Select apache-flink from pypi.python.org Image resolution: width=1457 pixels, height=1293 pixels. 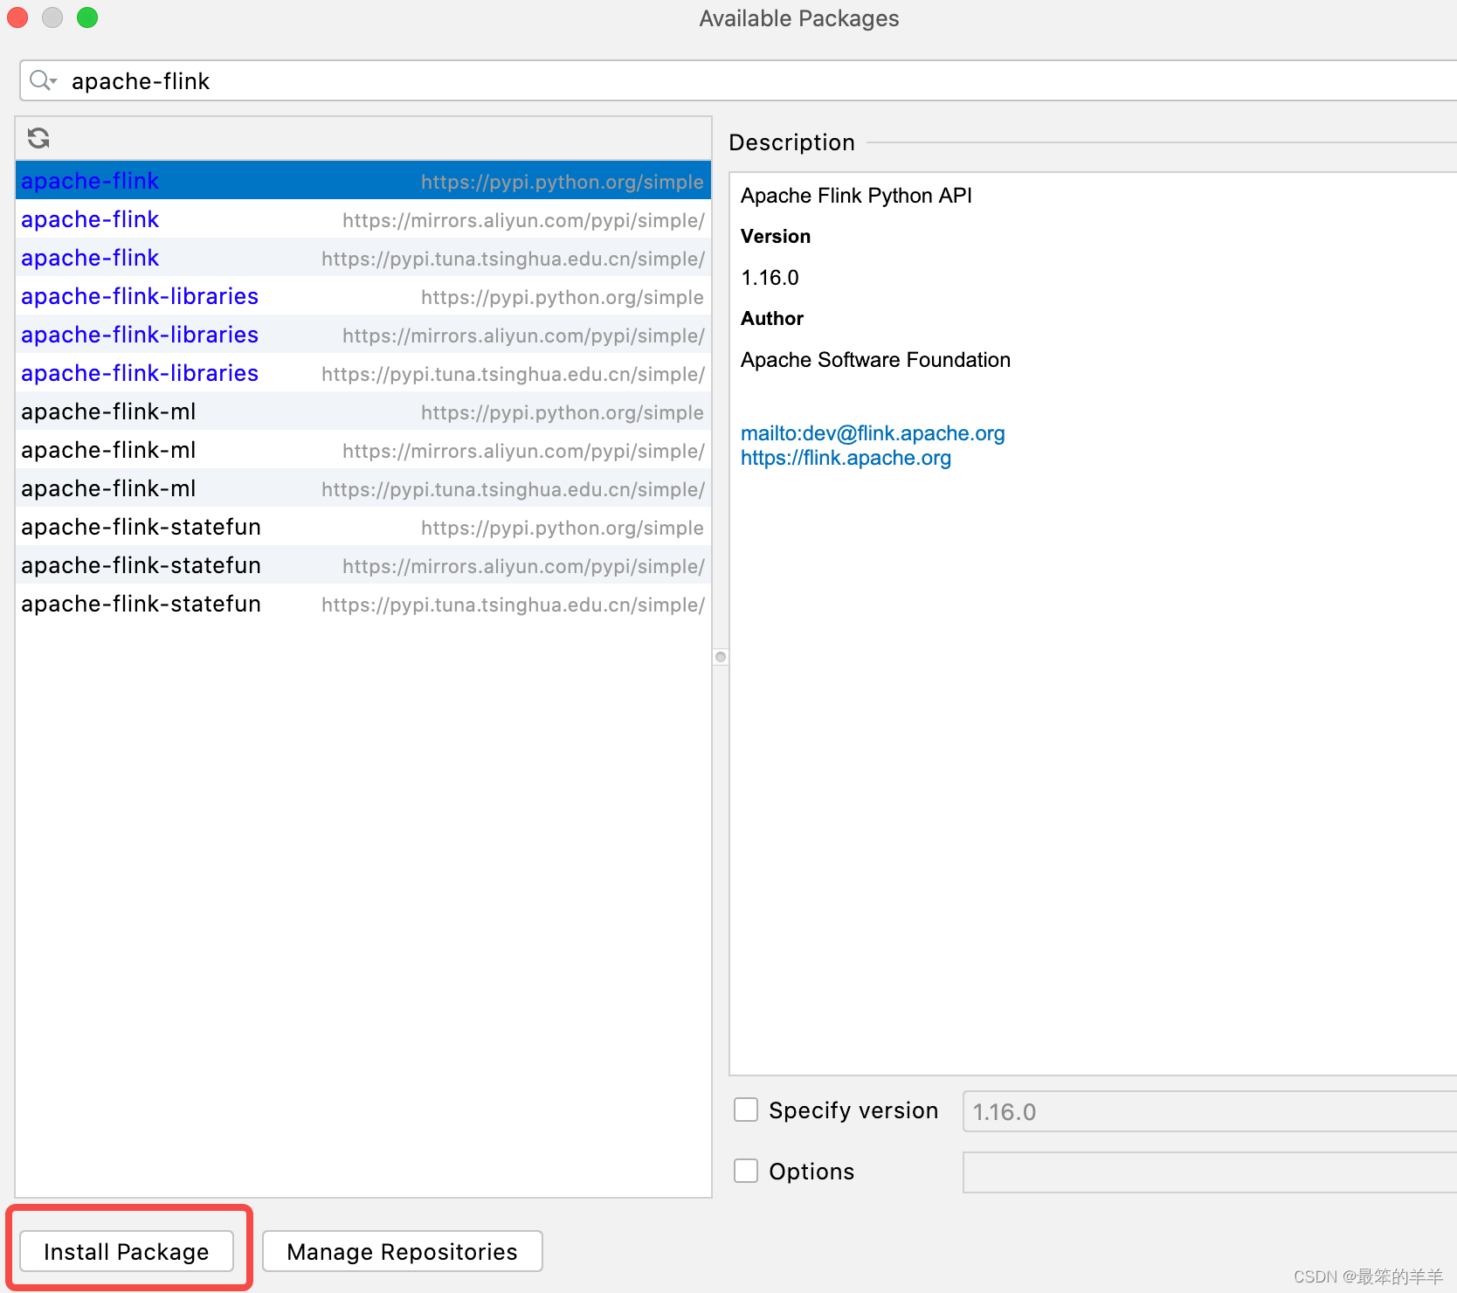pyautogui.click(x=363, y=181)
